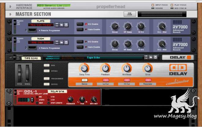
Task: Save the Tape Echo combinator patch
Action: click(x=155, y=57)
